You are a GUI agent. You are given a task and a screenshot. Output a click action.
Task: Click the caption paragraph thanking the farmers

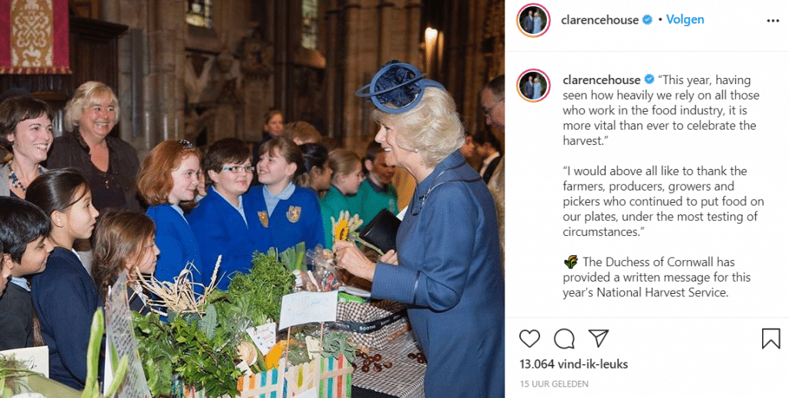click(663, 201)
